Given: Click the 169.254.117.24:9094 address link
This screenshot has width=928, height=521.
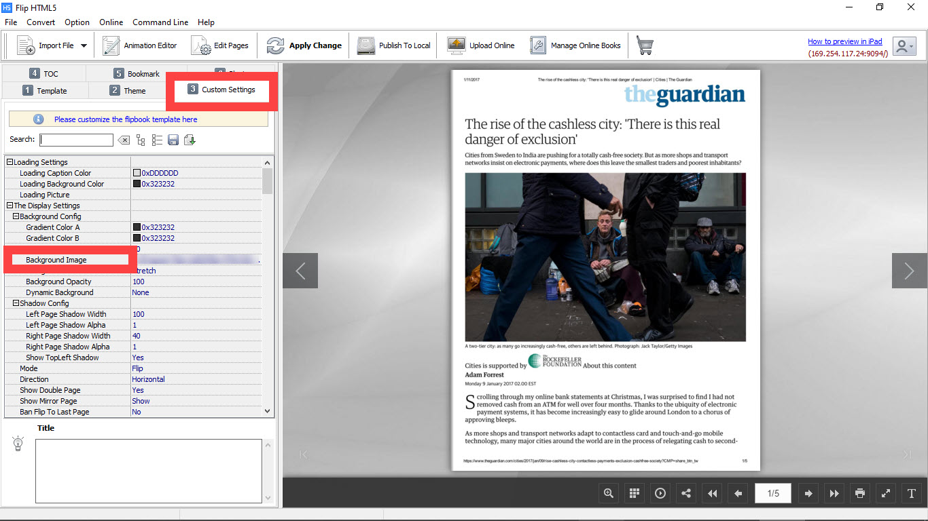Looking at the screenshot, I should 848,53.
